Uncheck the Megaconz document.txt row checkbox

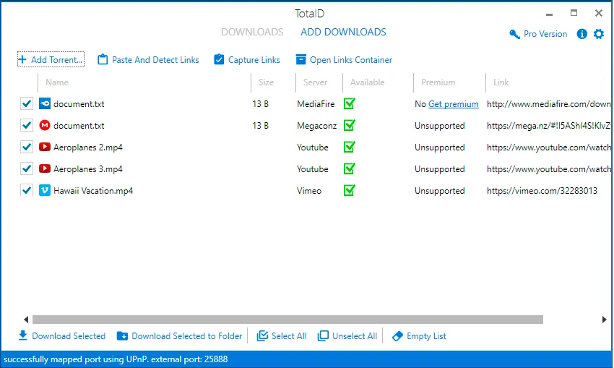pyautogui.click(x=27, y=125)
